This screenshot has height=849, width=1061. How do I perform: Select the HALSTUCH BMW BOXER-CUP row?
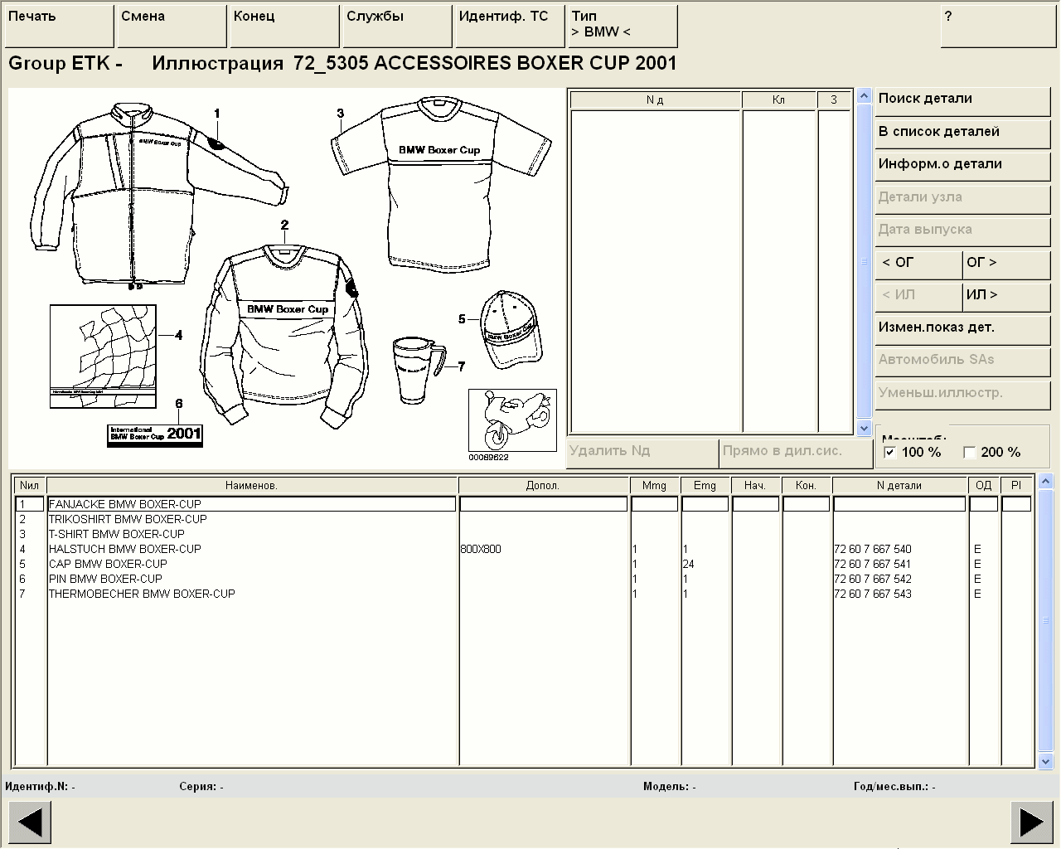[524, 549]
